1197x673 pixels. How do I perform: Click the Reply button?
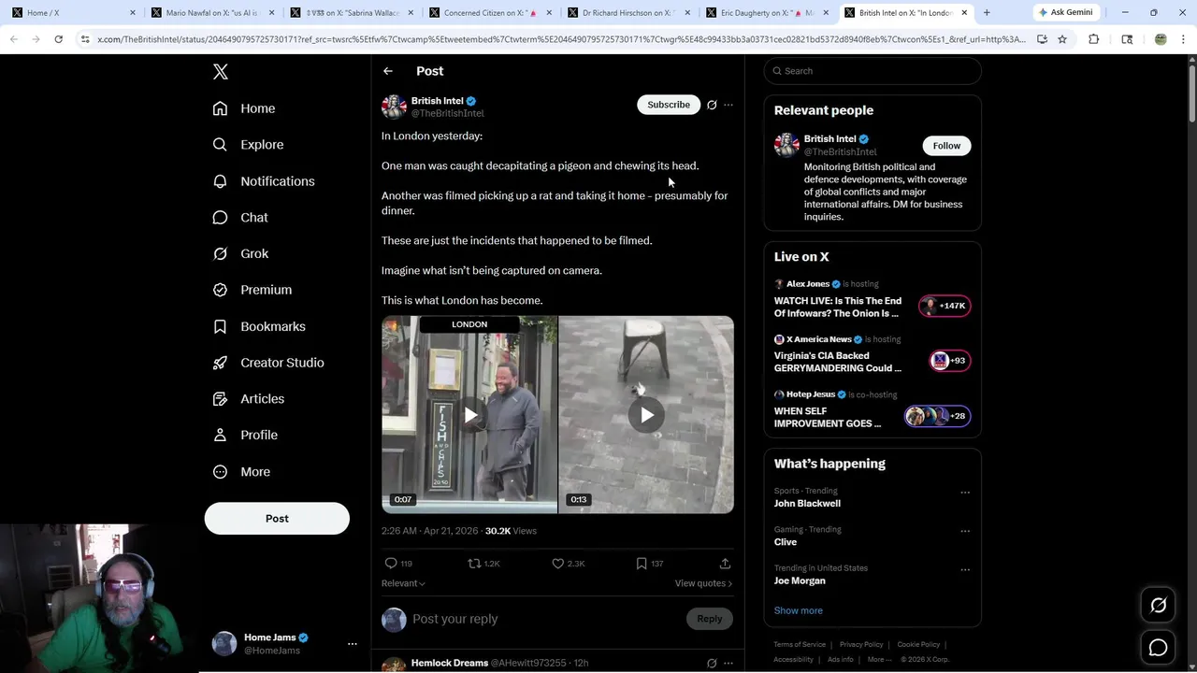710,619
